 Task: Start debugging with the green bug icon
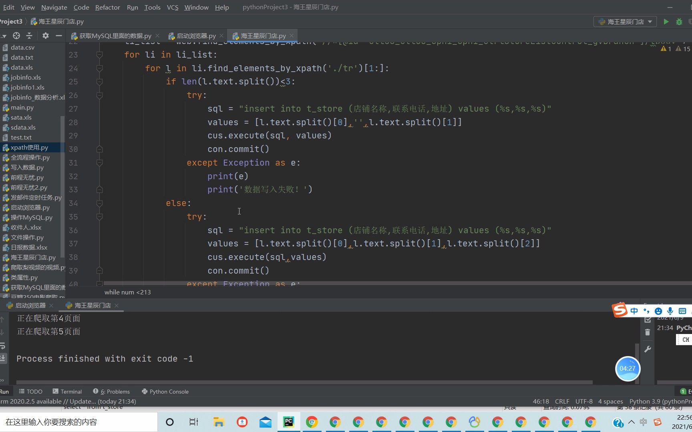679,22
